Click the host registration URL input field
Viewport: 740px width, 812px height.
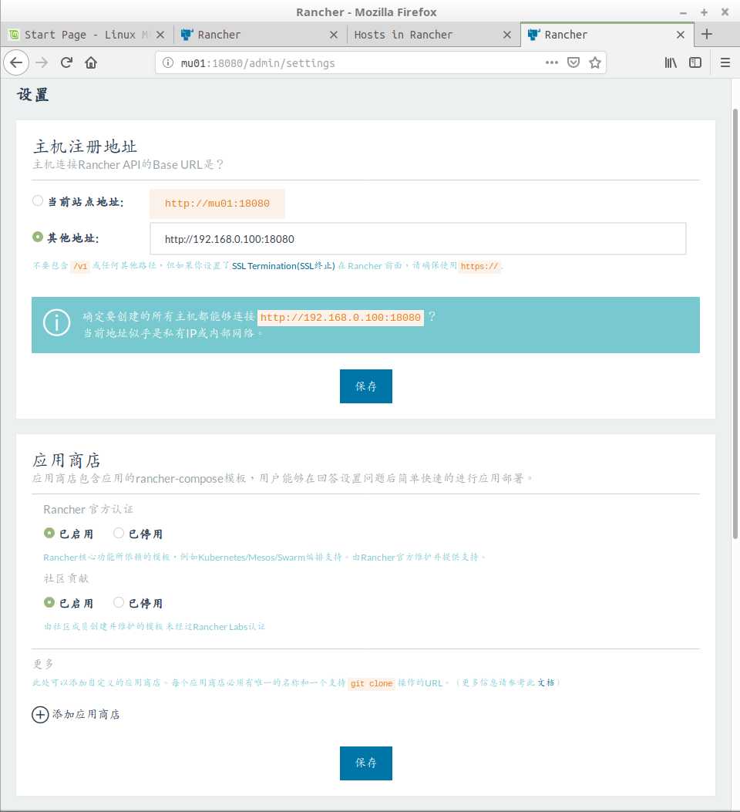[x=418, y=239]
